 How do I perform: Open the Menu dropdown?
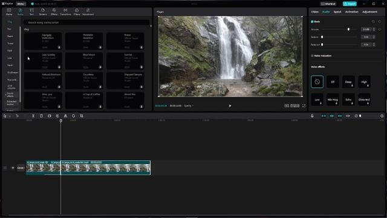coord(21,4)
